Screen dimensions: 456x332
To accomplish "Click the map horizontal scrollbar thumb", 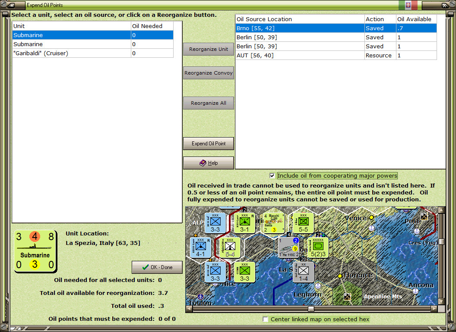I will (311, 309).
